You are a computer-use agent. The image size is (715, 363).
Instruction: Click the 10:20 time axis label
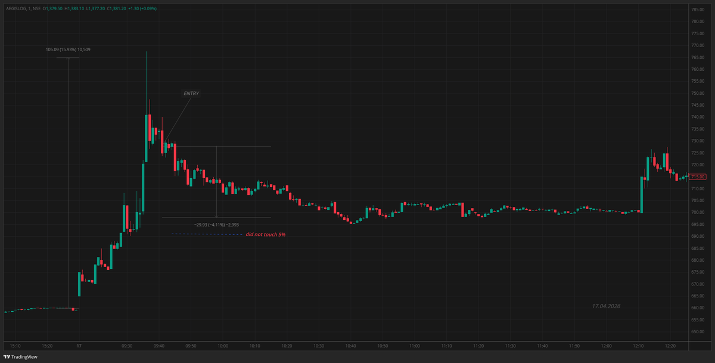[x=287, y=346]
